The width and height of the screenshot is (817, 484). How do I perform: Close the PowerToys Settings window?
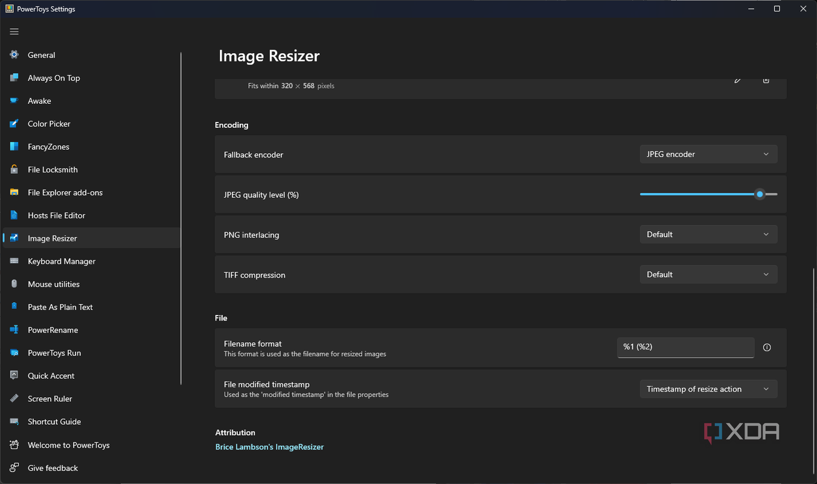click(804, 8)
